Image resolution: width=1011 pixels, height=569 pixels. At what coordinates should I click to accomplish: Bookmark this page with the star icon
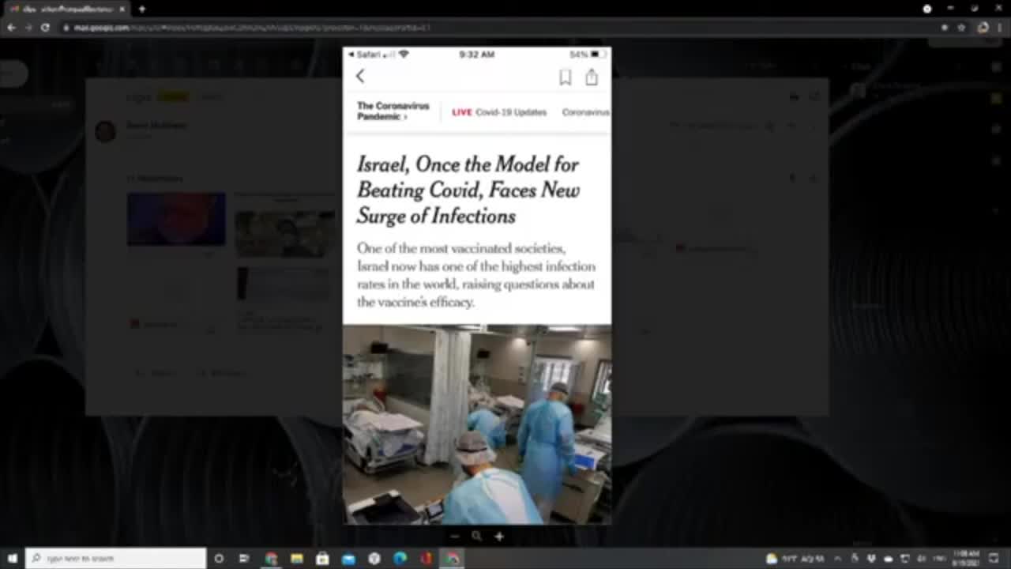[x=961, y=27]
